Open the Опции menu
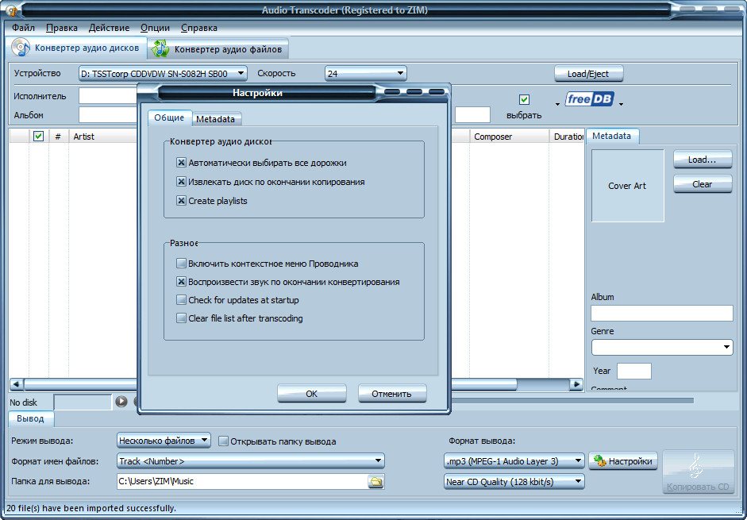 [x=154, y=28]
